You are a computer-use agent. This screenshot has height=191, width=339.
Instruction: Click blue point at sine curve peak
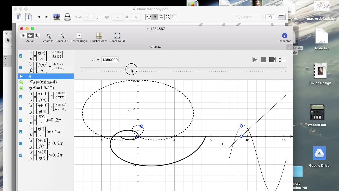coord(241,126)
